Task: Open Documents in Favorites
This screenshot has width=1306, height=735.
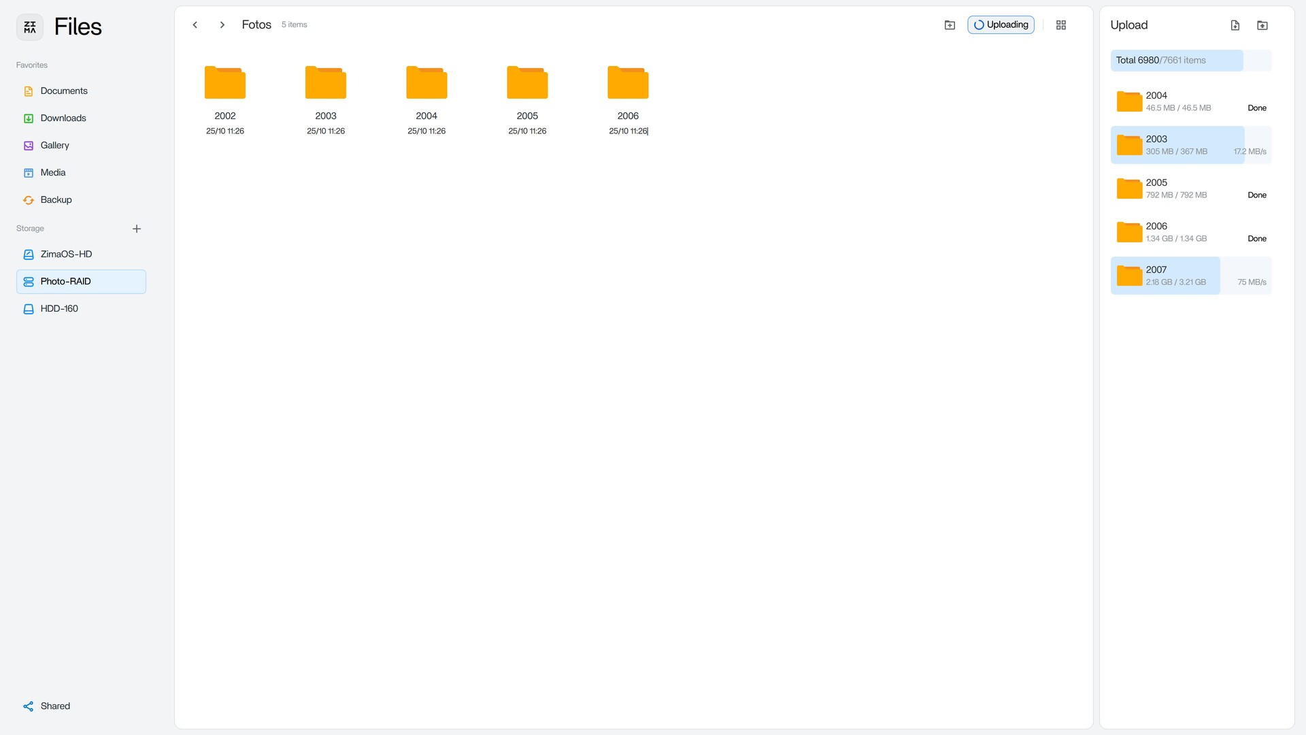Action: click(x=64, y=91)
